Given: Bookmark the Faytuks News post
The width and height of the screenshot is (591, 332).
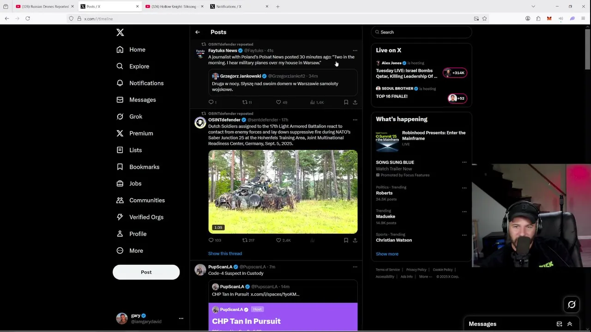Looking at the screenshot, I should [346, 102].
